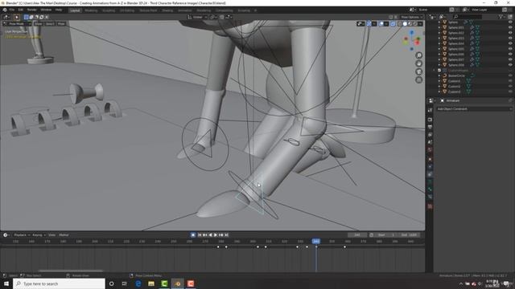Select Sphere.002 in the outliner

pyautogui.click(x=456, y=33)
